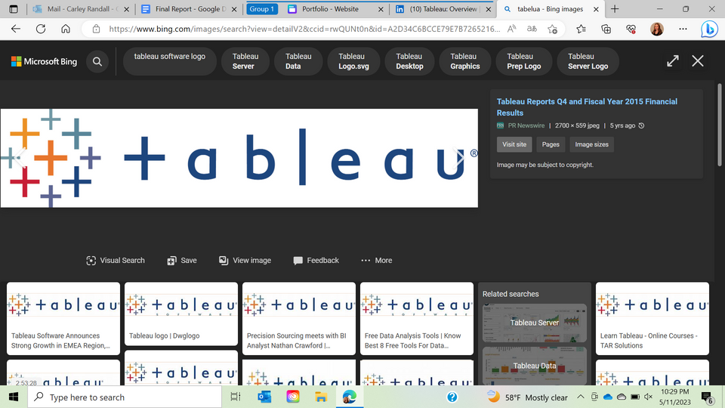725x408 pixels.
Task: Open the browser profile avatar
Action: [x=656, y=29]
